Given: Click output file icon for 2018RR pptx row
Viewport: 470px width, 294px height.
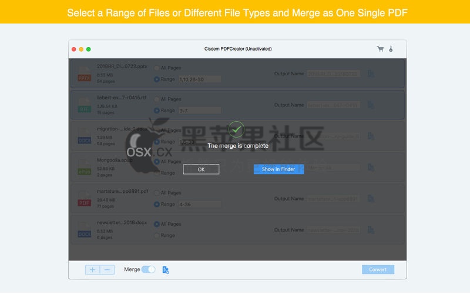Looking at the screenshot, I should 371,74.
